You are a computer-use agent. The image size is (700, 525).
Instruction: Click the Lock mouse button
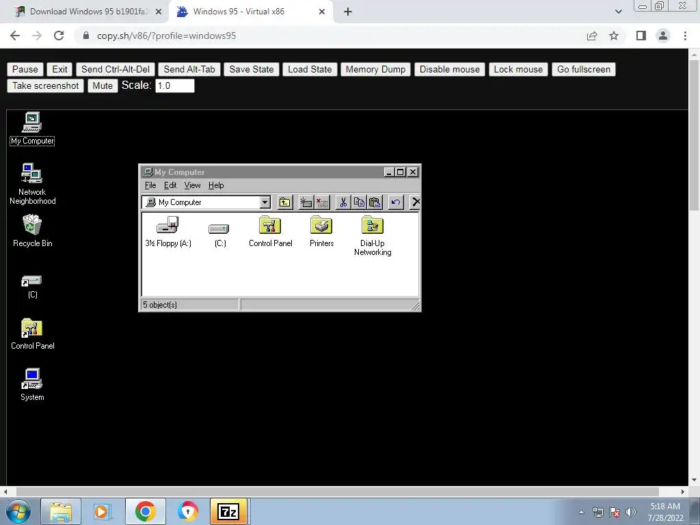click(x=518, y=69)
